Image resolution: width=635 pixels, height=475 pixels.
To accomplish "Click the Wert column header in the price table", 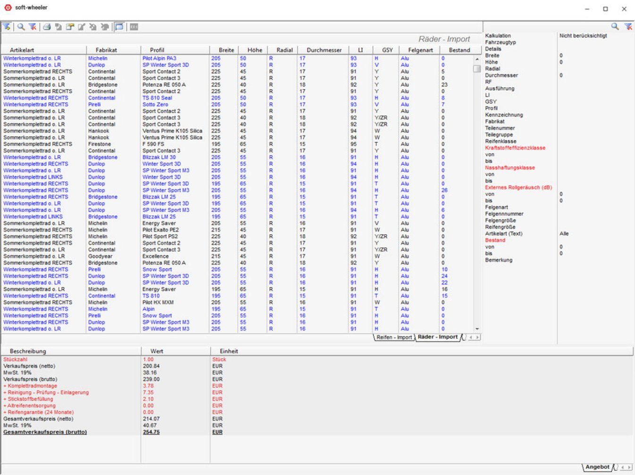I will pyautogui.click(x=175, y=351).
